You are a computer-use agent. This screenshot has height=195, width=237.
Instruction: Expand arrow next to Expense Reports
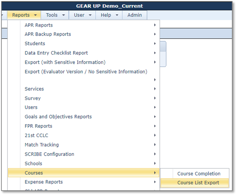click(x=155, y=182)
